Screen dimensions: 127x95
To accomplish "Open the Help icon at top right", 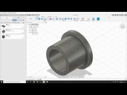I will pos(126,15).
